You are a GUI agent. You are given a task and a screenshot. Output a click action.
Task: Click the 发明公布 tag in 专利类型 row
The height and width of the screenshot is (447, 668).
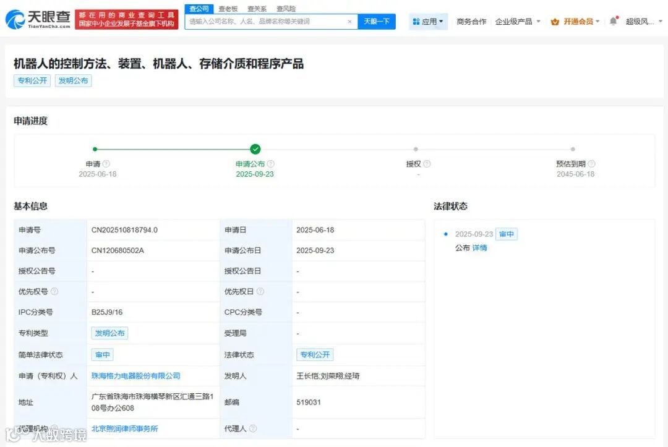109,333
